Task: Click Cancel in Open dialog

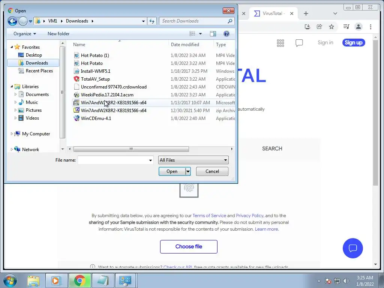Action: click(212, 171)
